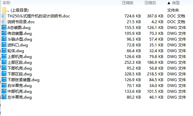
Task: Click the DWG icon for 右半罩壳.dwg
Action: click(4, 85)
